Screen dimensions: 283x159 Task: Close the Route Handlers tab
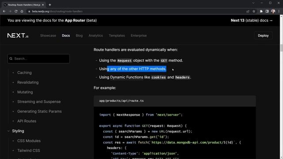(43, 5)
